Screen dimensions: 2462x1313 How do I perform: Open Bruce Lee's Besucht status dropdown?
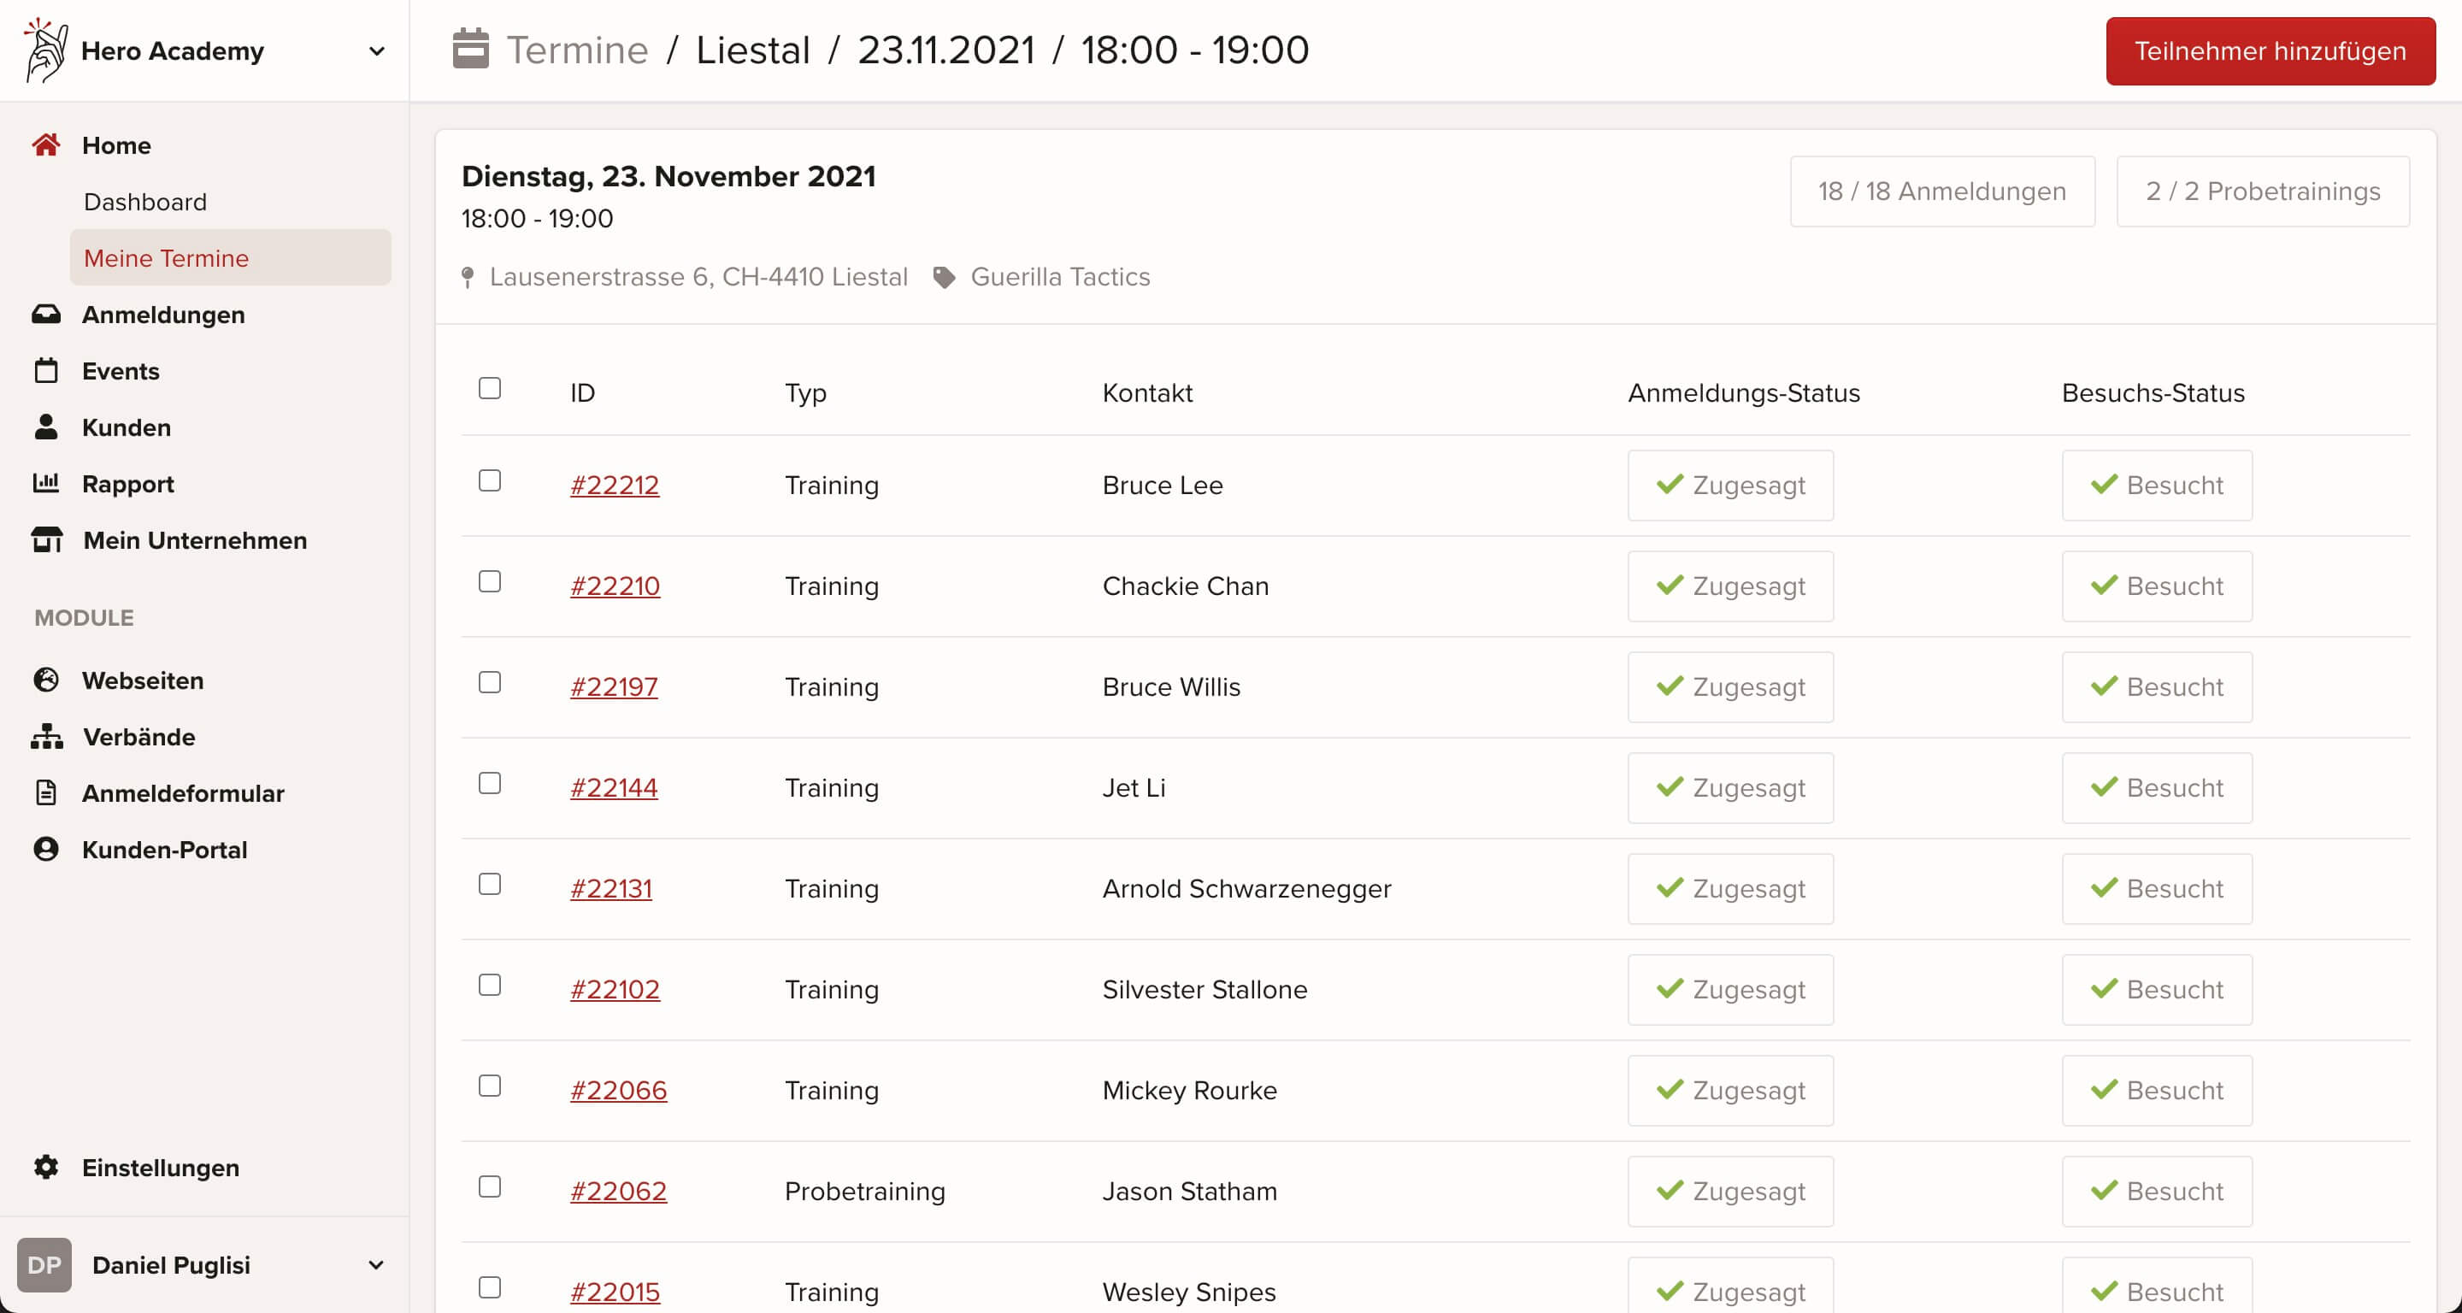(2156, 486)
